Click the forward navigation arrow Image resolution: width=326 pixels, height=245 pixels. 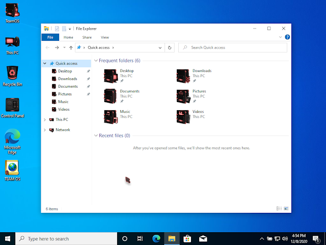coord(57,47)
